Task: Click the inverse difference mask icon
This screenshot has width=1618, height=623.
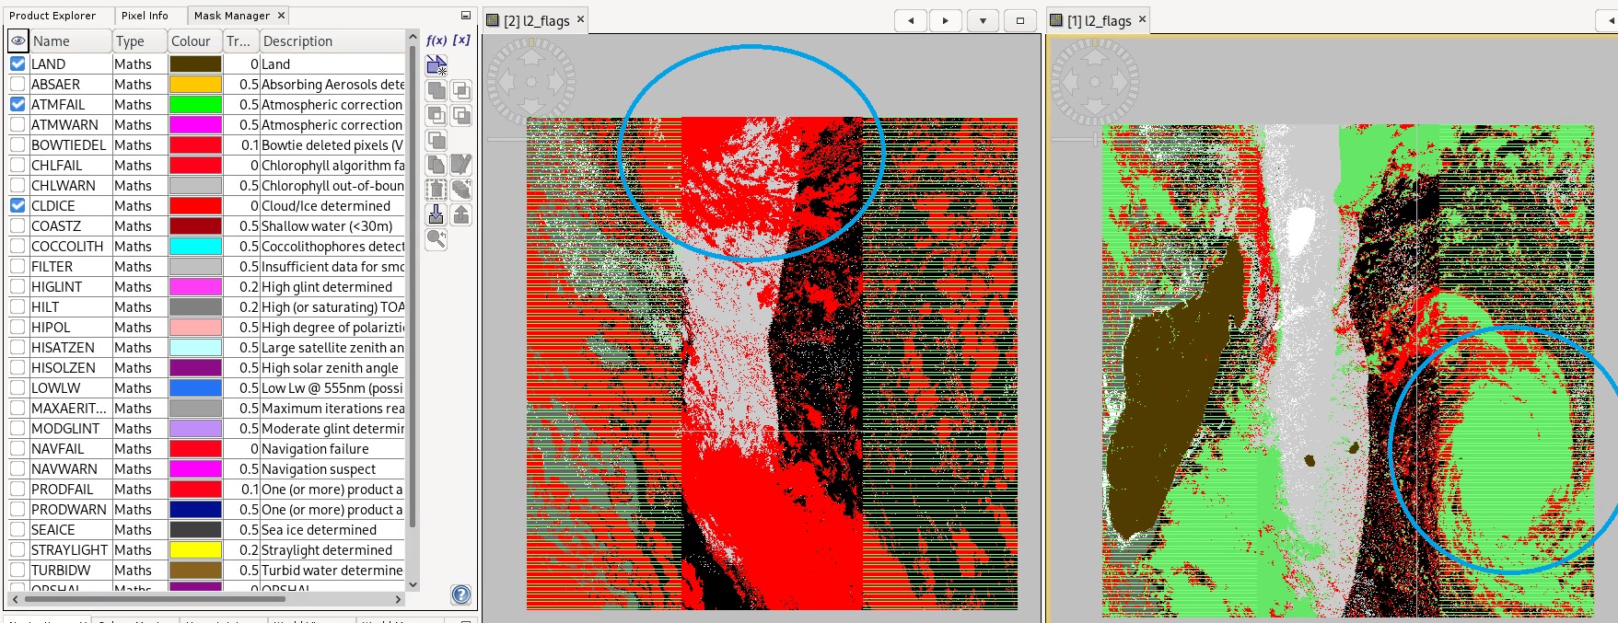Action: [x=461, y=115]
